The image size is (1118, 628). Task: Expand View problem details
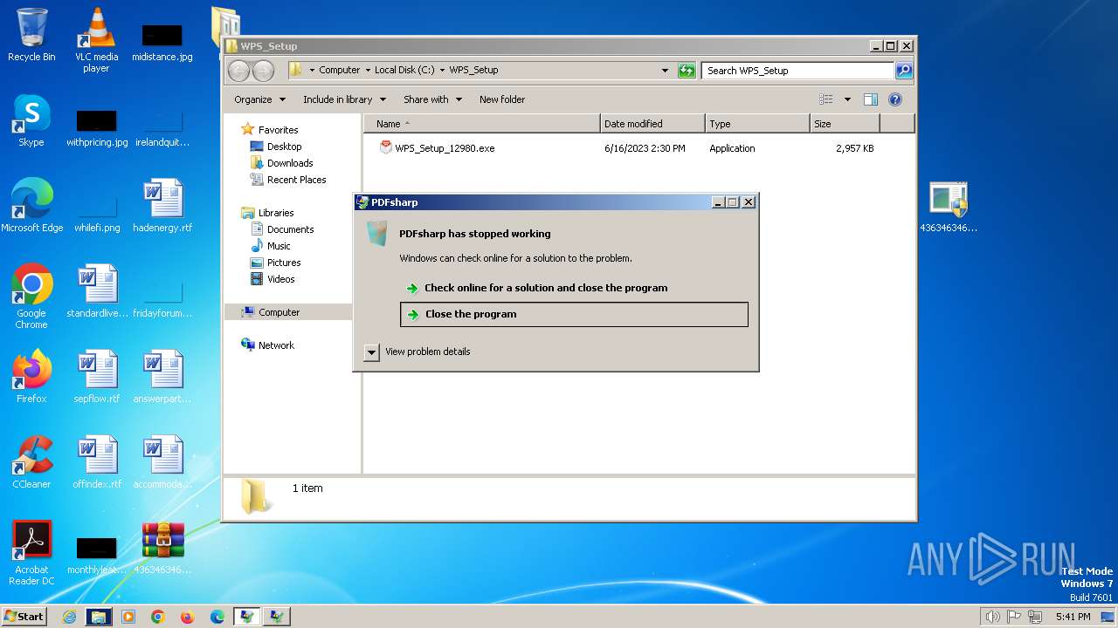(x=418, y=352)
